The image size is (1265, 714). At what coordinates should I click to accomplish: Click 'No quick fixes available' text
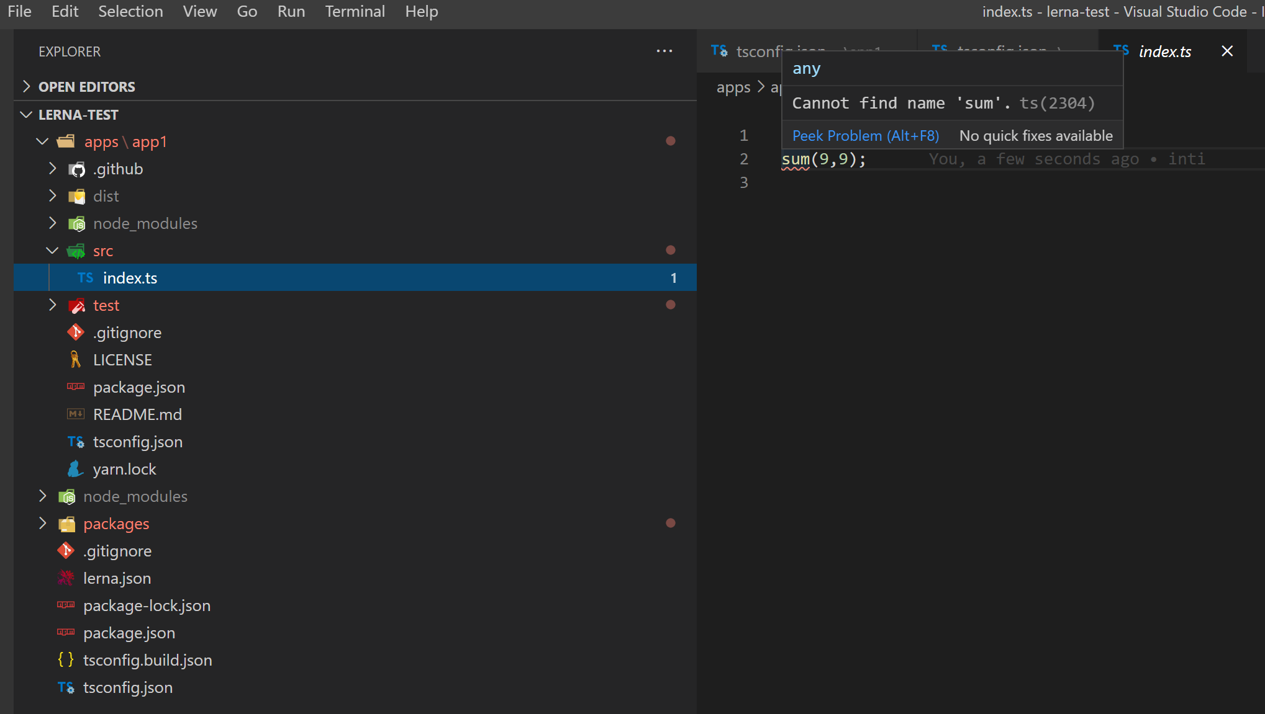click(x=1036, y=136)
